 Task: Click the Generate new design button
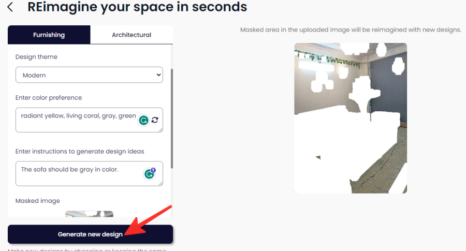tap(90, 234)
